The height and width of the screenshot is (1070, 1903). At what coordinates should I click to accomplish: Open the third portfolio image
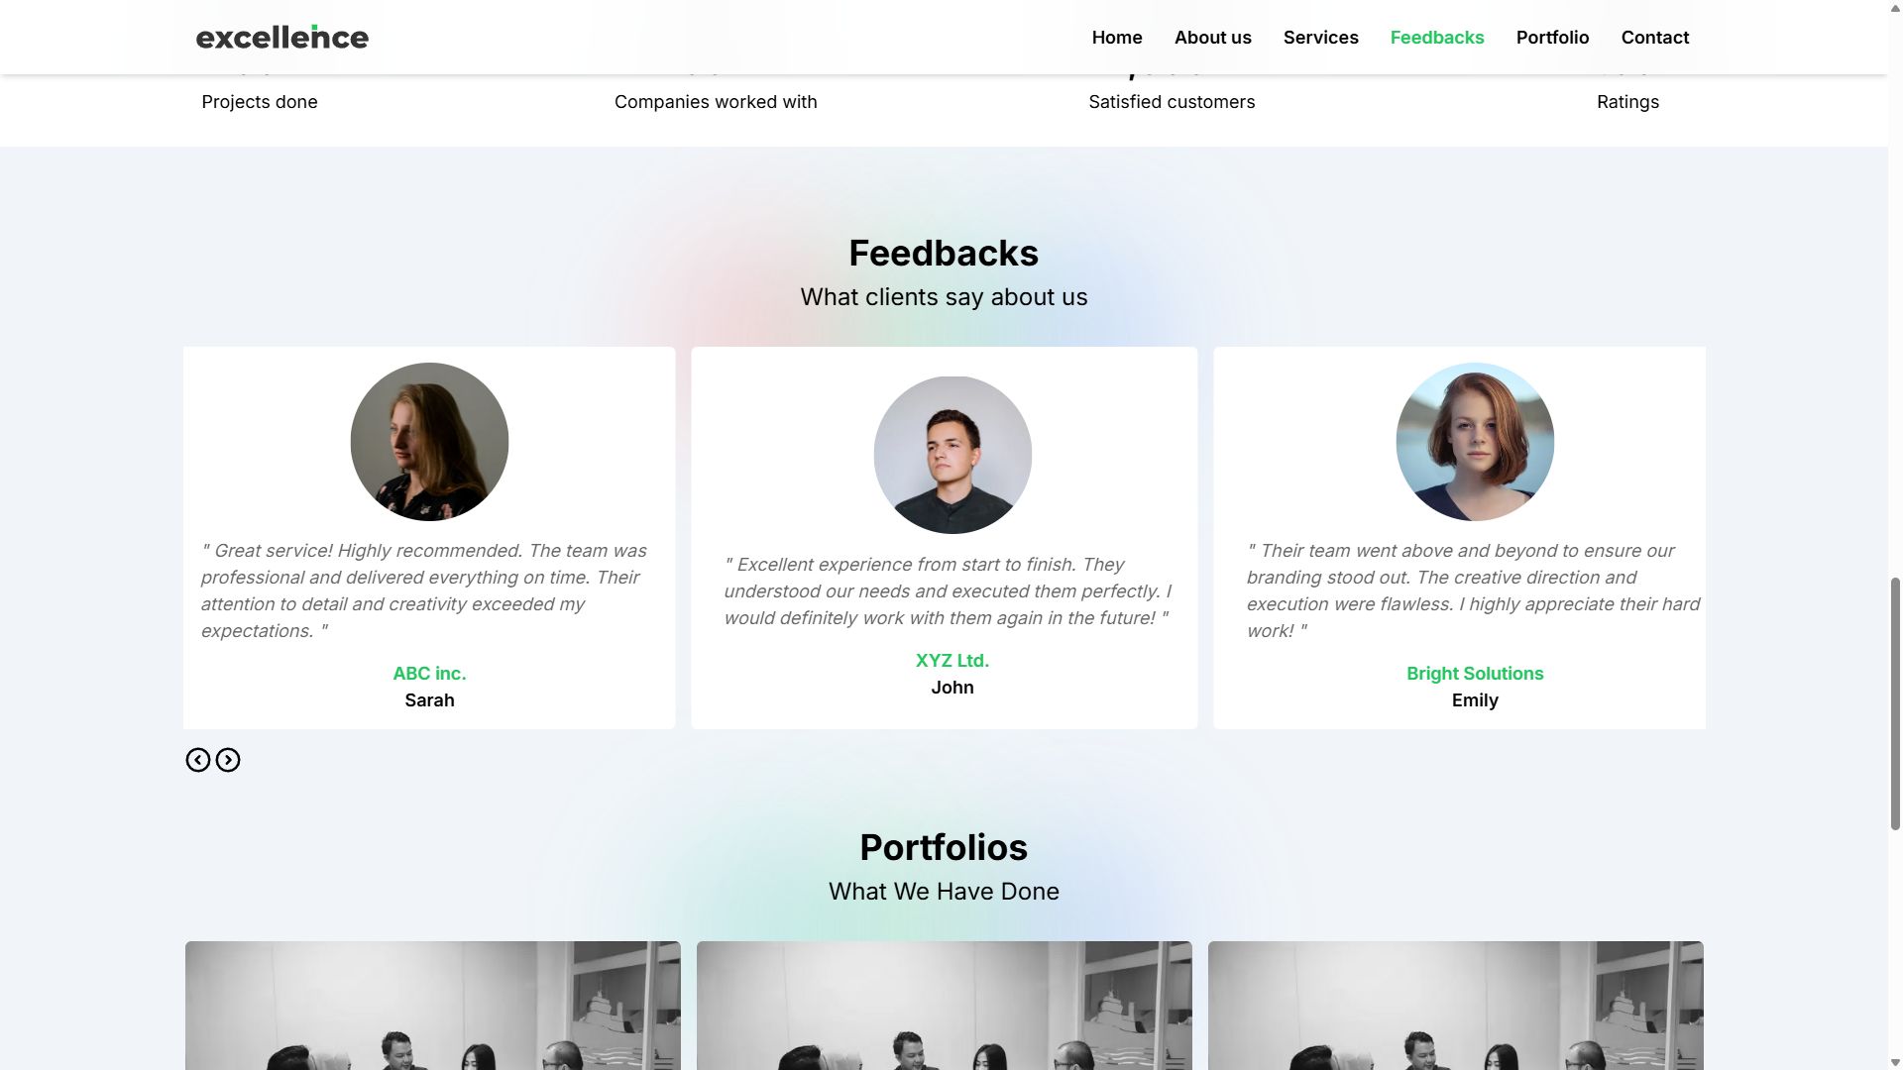tap(1456, 1006)
